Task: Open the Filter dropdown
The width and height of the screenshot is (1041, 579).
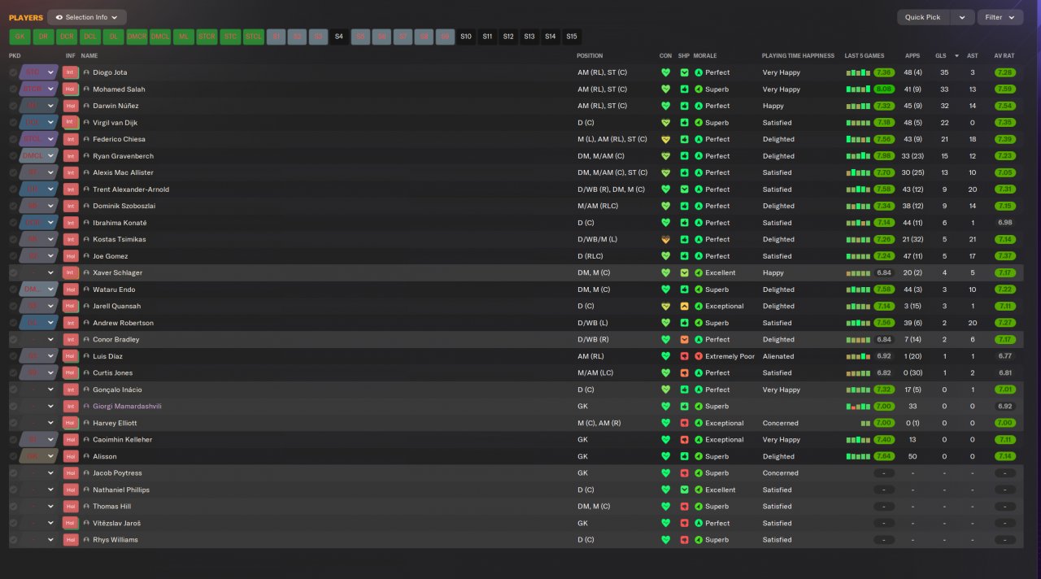Action: [x=1000, y=17]
